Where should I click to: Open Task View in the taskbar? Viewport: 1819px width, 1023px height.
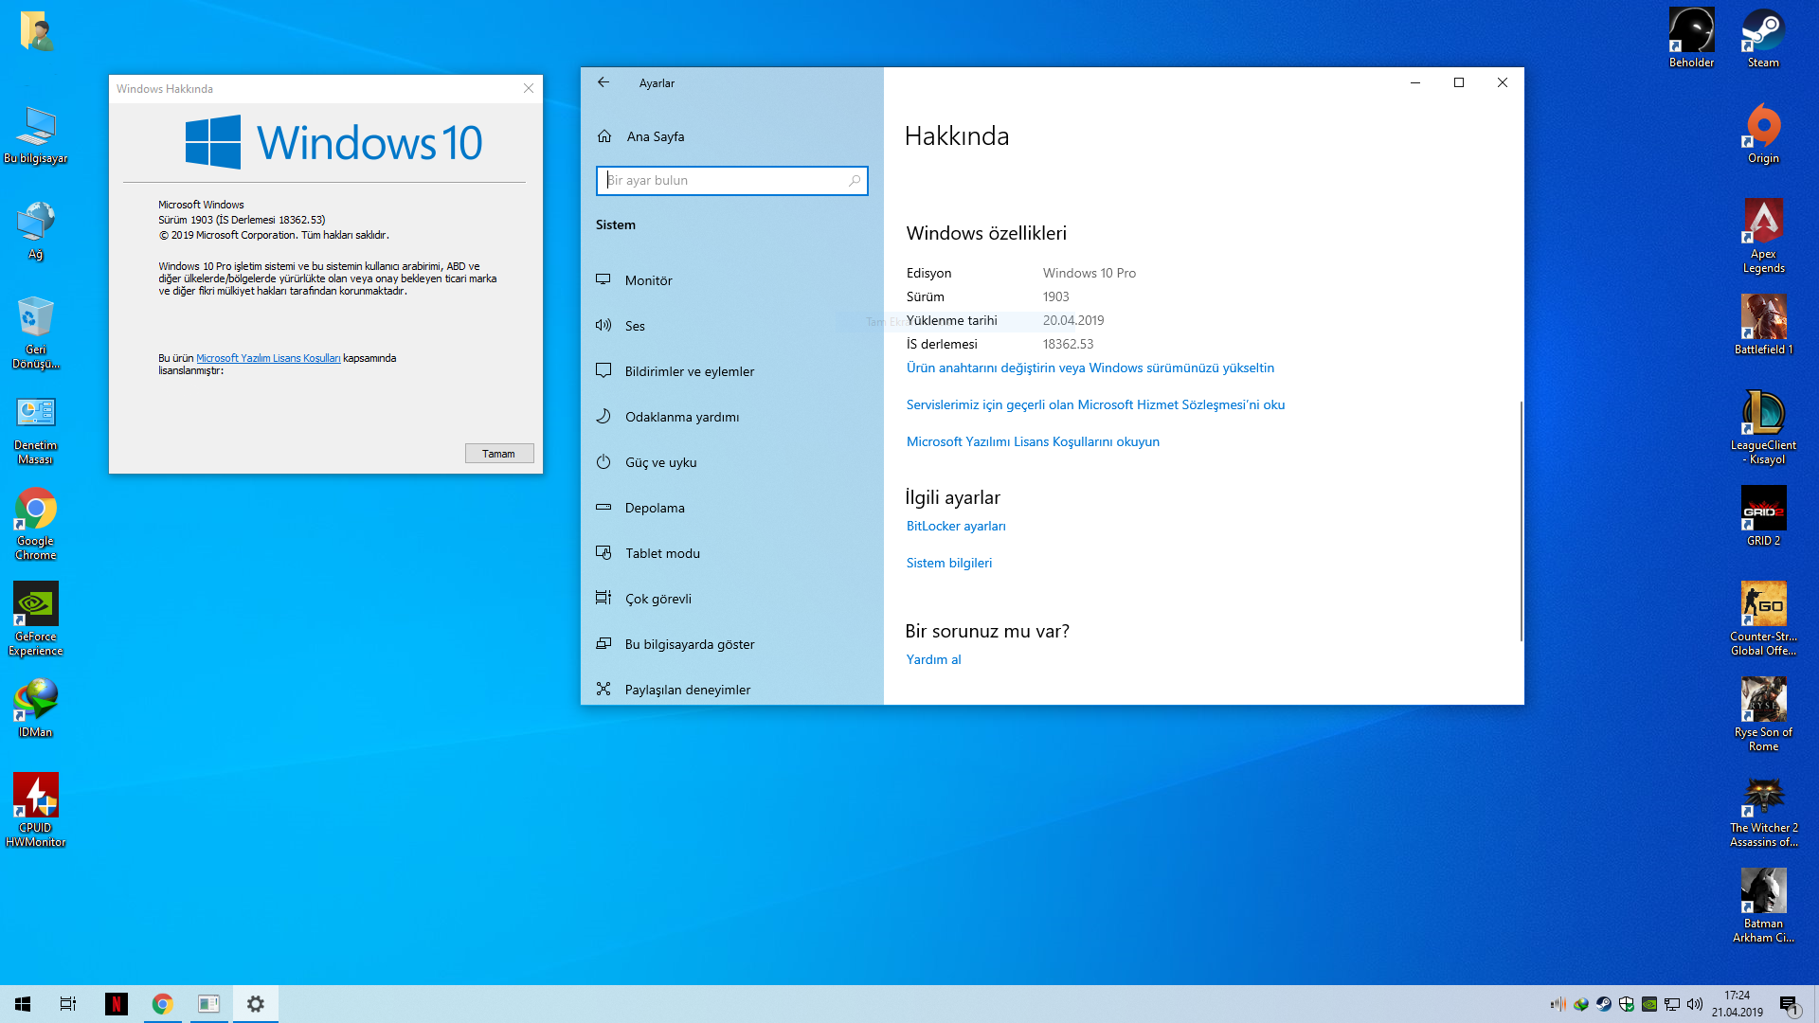(68, 1004)
